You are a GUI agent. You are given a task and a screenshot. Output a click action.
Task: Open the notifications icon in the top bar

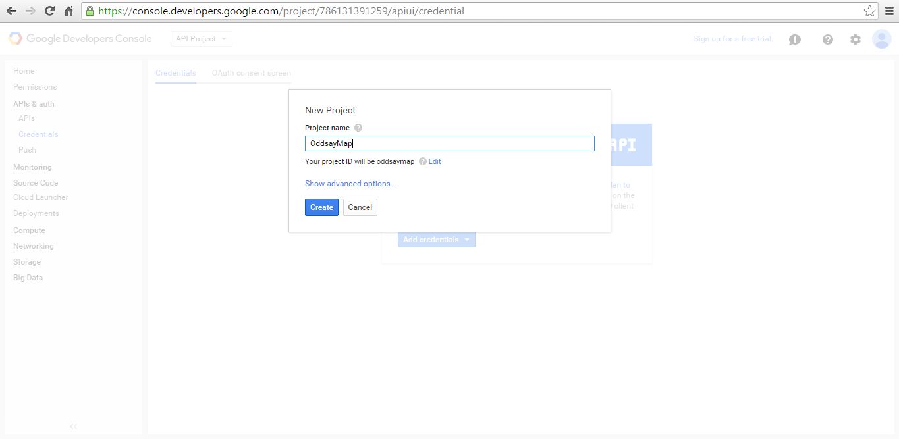click(794, 39)
